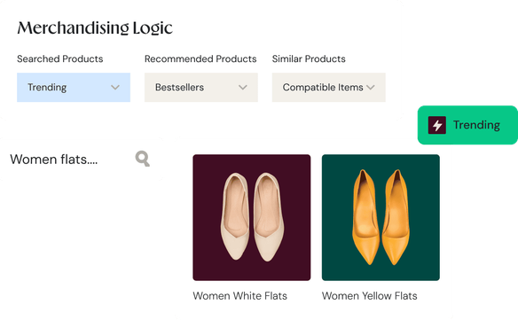Click the Merchandising Logic heading
Image resolution: width=518 pixels, height=320 pixels.
95,28
